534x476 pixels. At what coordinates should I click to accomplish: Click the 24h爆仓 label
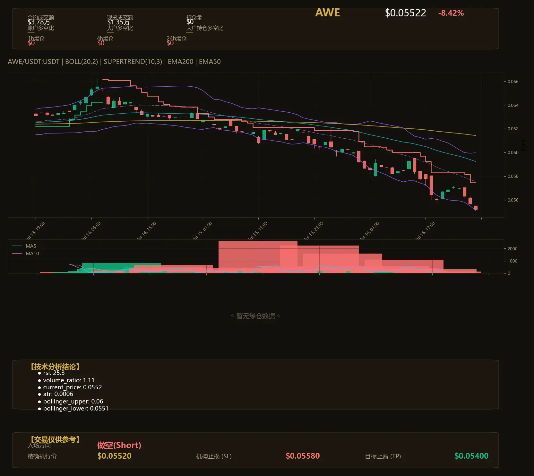coord(177,39)
